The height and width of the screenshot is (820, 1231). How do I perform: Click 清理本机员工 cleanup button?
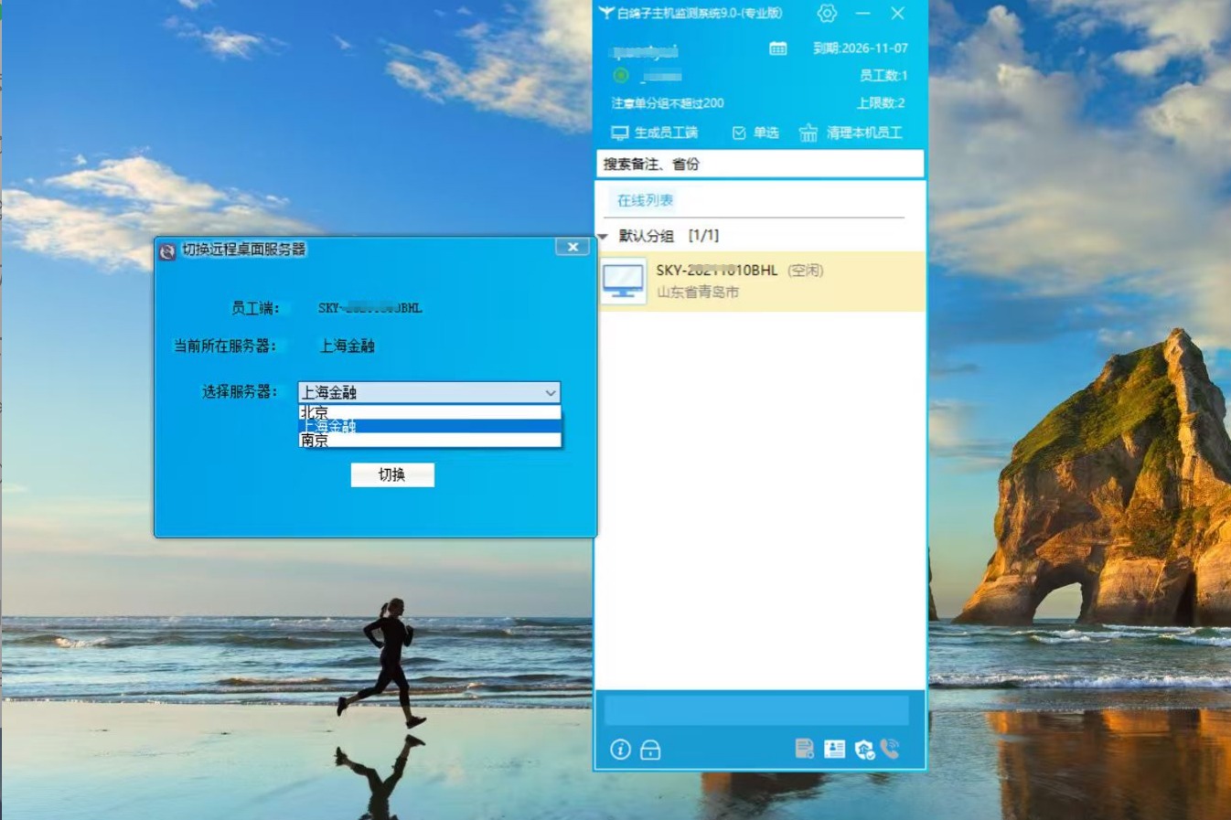click(851, 133)
